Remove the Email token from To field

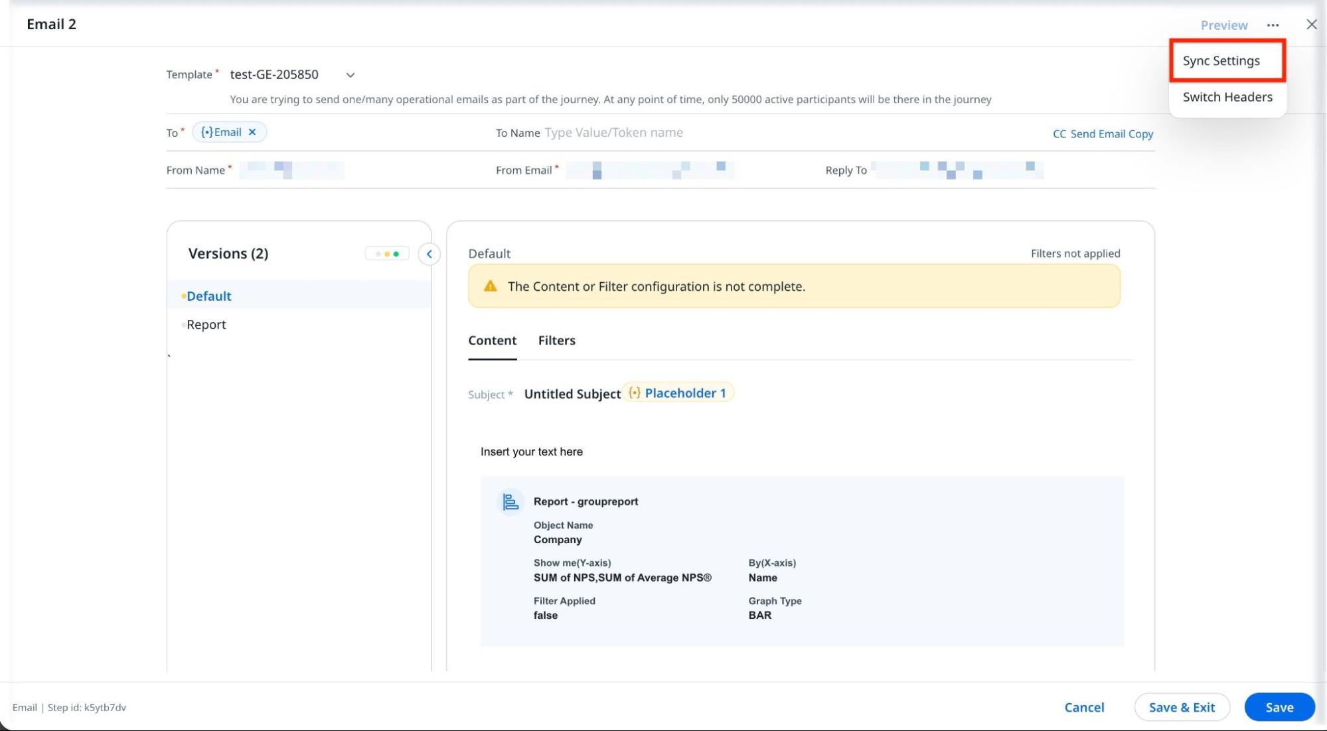pos(252,132)
